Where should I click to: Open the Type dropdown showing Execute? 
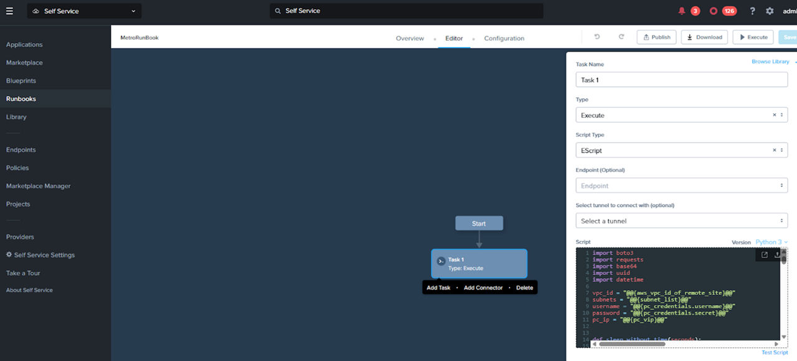pyautogui.click(x=681, y=115)
